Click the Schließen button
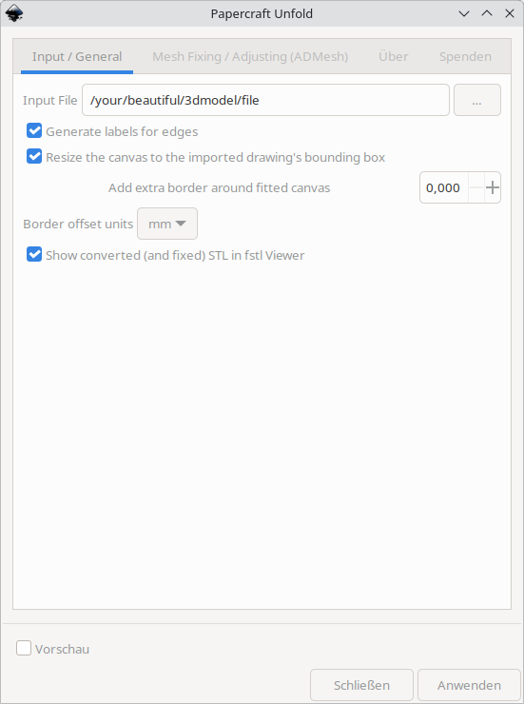The image size is (524, 704). (x=361, y=685)
